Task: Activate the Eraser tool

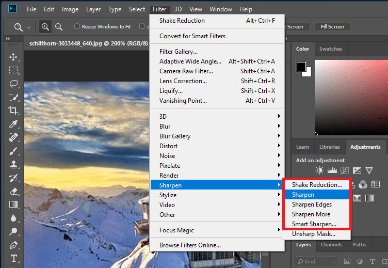Action: [x=13, y=191]
